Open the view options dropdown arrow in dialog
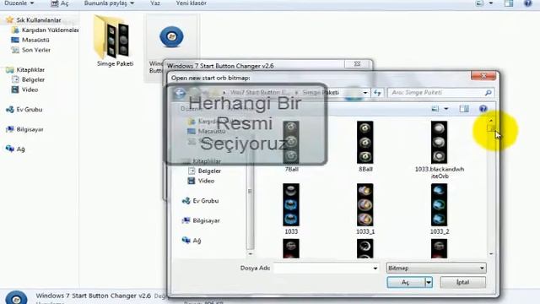 [x=446, y=109]
